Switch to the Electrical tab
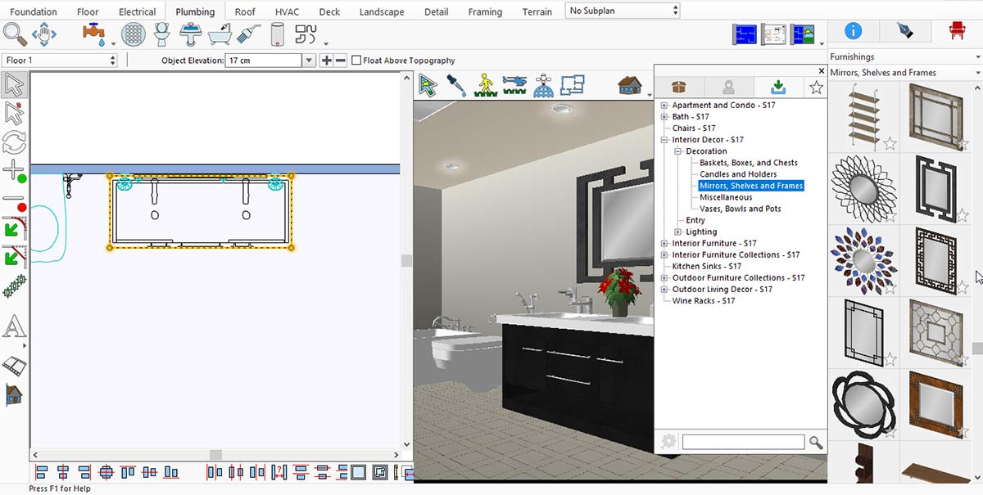983x495 pixels. pyautogui.click(x=136, y=12)
